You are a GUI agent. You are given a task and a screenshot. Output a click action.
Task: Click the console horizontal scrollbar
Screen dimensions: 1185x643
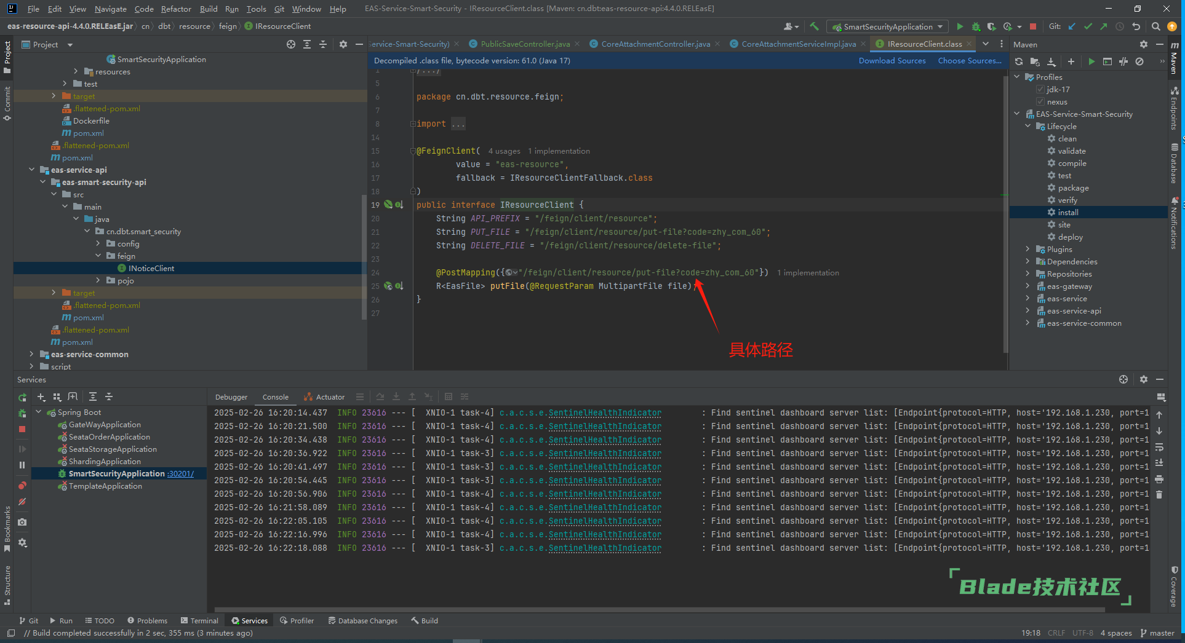(x=660, y=610)
